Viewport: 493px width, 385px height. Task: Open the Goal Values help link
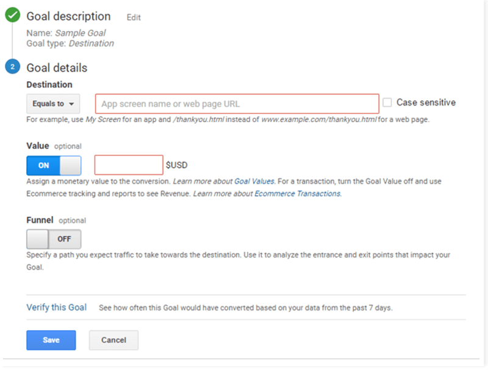pos(254,181)
